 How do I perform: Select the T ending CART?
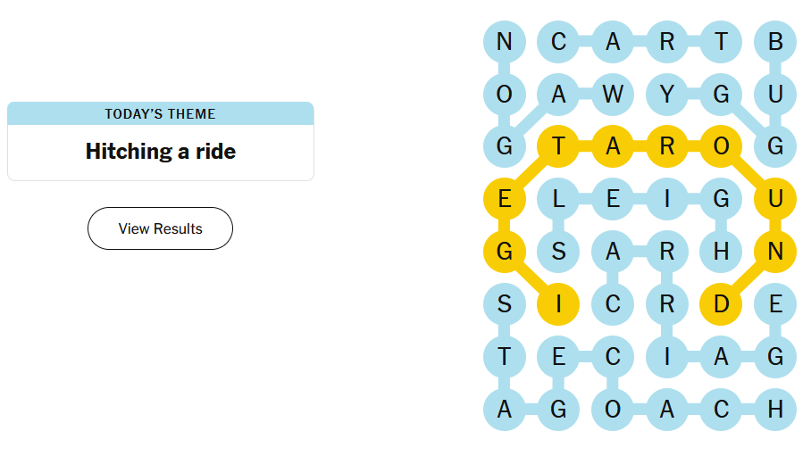(x=721, y=41)
